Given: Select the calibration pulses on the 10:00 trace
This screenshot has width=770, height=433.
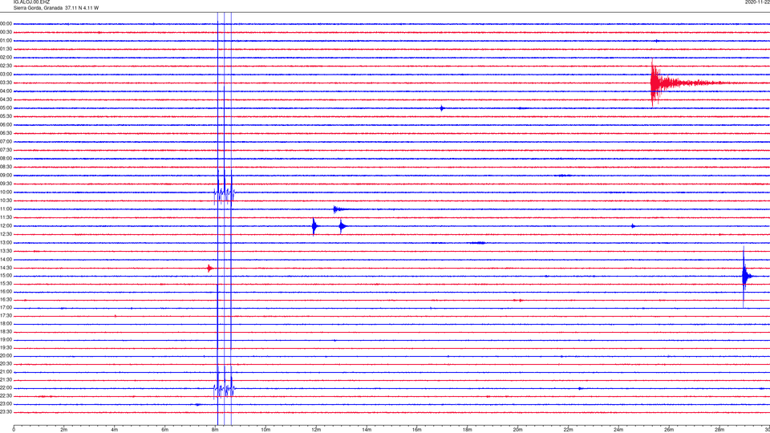Looking at the screenshot, I should coord(225,192).
